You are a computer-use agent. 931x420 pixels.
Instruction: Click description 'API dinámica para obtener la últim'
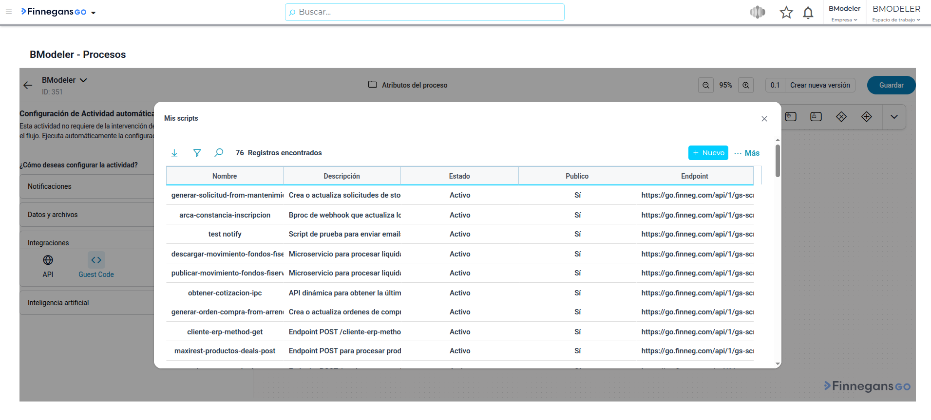point(345,293)
